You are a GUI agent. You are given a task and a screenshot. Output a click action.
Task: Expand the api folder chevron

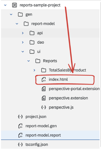click(x=23, y=33)
